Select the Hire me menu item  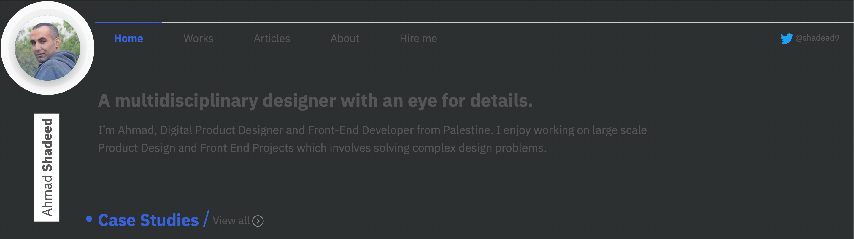[x=418, y=39]
